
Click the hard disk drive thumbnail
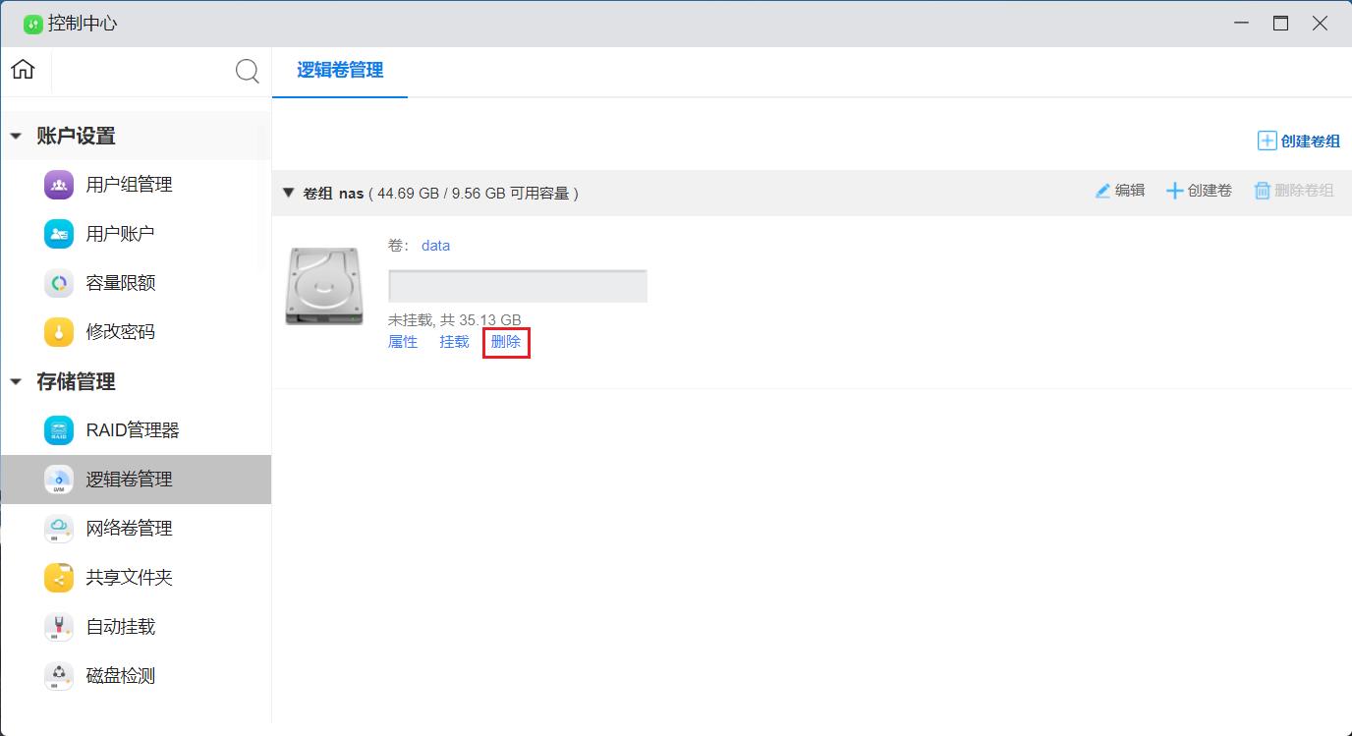click(324, 286)
